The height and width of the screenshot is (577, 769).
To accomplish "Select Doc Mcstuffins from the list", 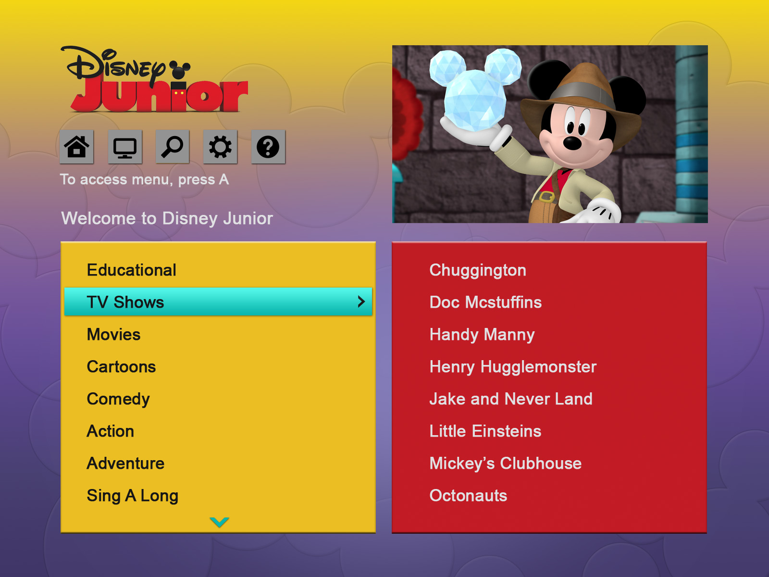I will (x=485, y=302).
